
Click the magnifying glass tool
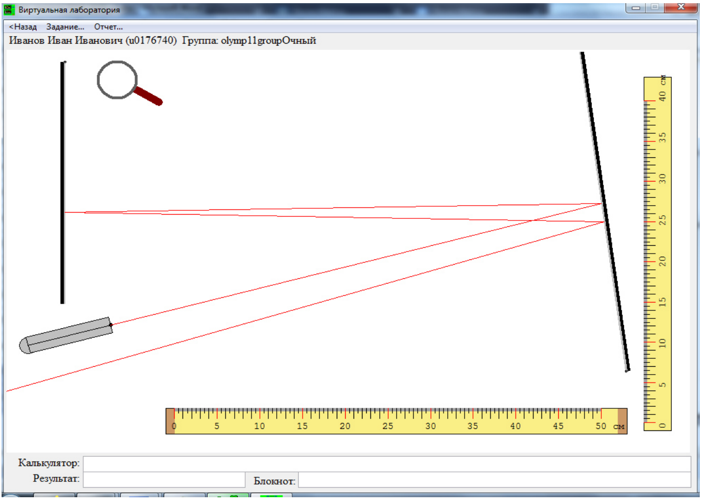129,83
